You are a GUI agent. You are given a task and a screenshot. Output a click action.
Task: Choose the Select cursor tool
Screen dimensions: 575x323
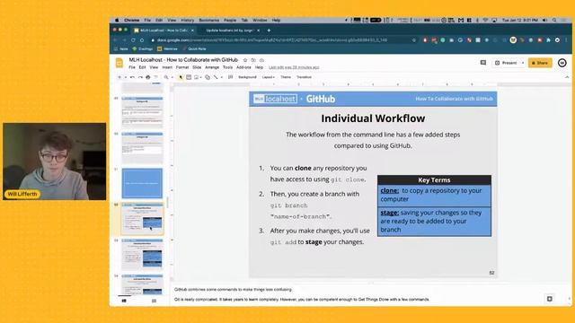pos(181,77)
